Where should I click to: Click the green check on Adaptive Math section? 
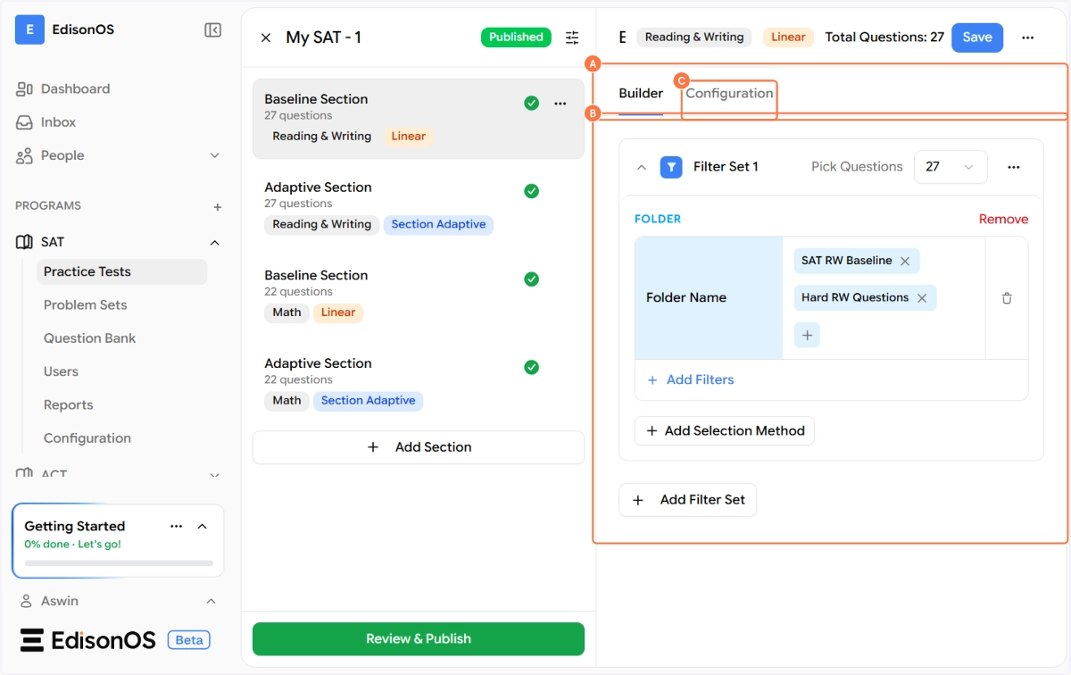532,367
